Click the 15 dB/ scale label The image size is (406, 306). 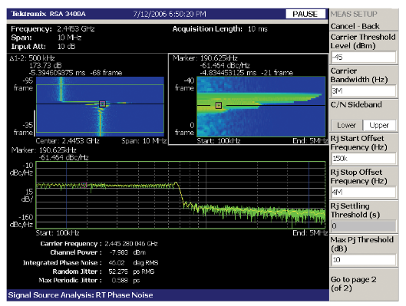[x=27, y=196]
